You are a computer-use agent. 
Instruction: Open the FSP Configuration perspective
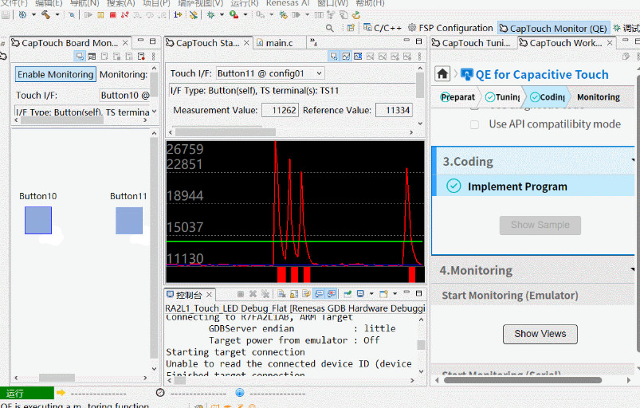(x=450, y=28)
